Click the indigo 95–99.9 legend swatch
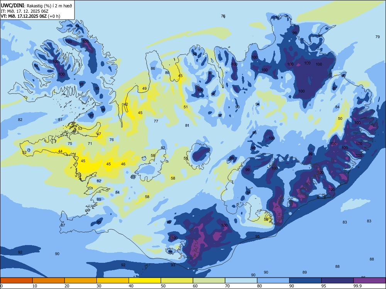The width and height of the screenshot is (386, 289). click(337, 281)
